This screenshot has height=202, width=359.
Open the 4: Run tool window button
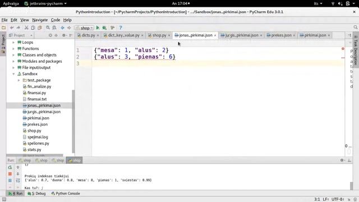[x=15, y=194]
